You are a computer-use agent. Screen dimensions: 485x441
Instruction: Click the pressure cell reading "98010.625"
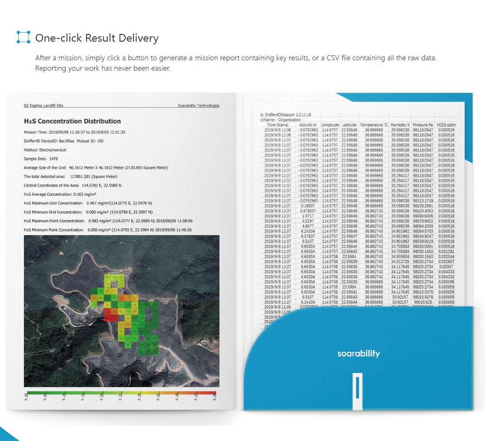click(423, 302)
